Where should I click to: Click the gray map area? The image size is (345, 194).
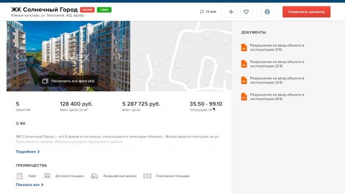[x=181, y=56]
